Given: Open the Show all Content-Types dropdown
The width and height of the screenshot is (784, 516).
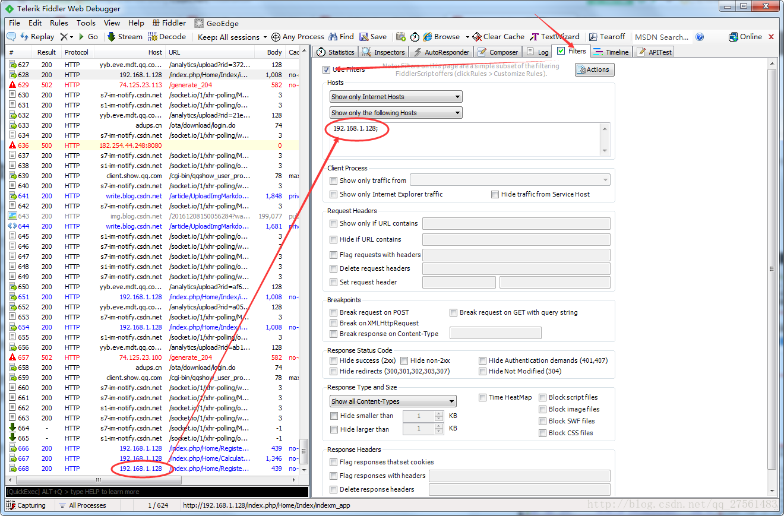Looking at the screenshot, I should click(x=393, y=401).
